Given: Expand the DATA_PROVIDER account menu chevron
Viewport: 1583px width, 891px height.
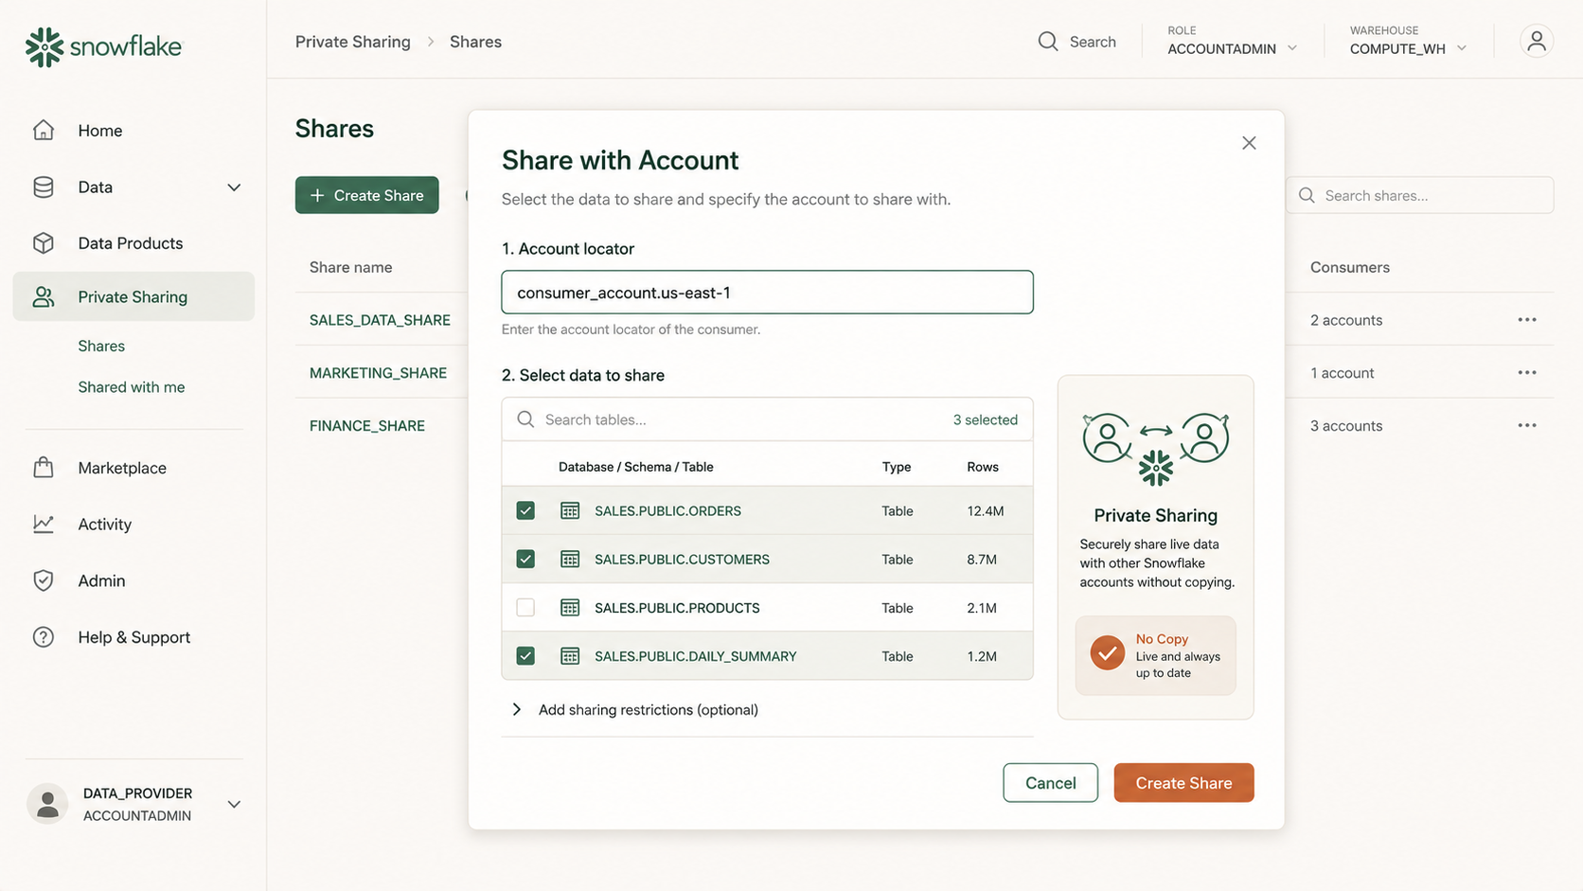Looking at the screenshot, I should (234, 804).
